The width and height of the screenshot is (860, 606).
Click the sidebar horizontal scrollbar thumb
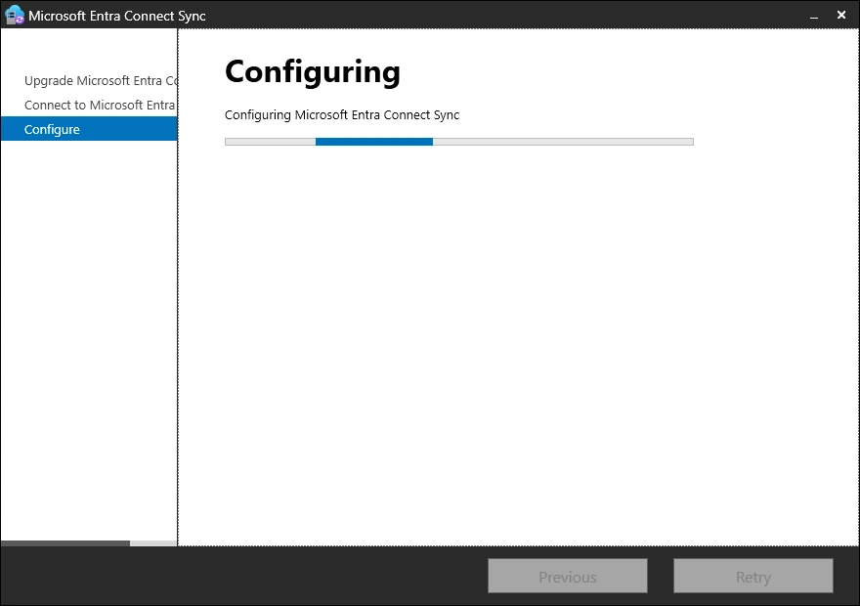(x=64, y=543)
